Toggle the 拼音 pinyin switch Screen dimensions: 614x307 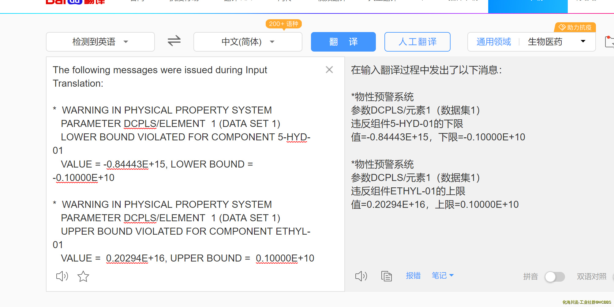click(x=555, y=277)
